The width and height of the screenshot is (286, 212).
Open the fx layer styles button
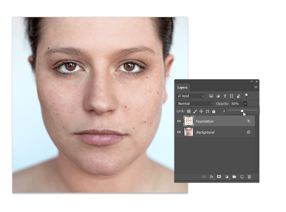click(212, 177)
